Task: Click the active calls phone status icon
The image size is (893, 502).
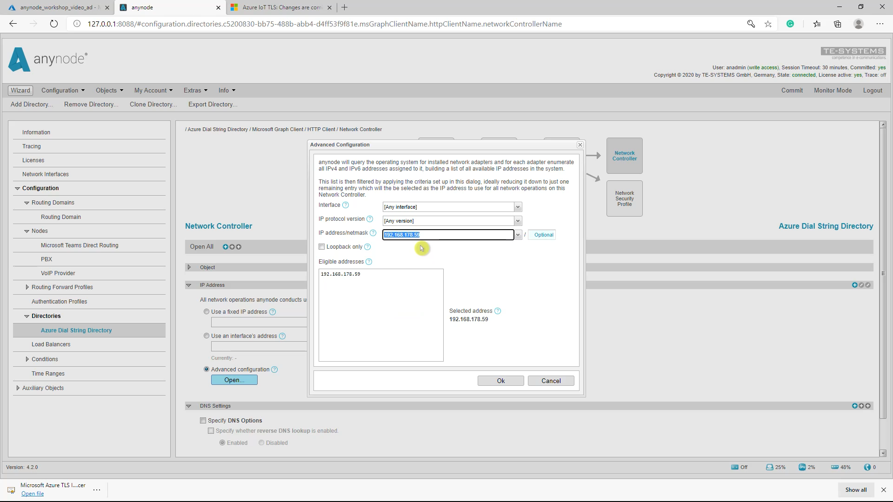Action: point(867,467)
